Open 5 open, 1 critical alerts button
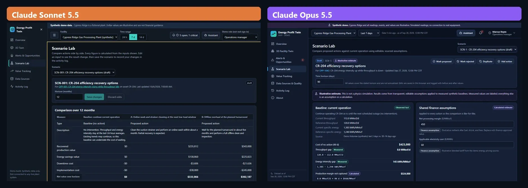 185,35
